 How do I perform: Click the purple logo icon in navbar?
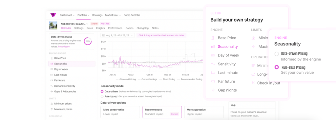(53, 15)
